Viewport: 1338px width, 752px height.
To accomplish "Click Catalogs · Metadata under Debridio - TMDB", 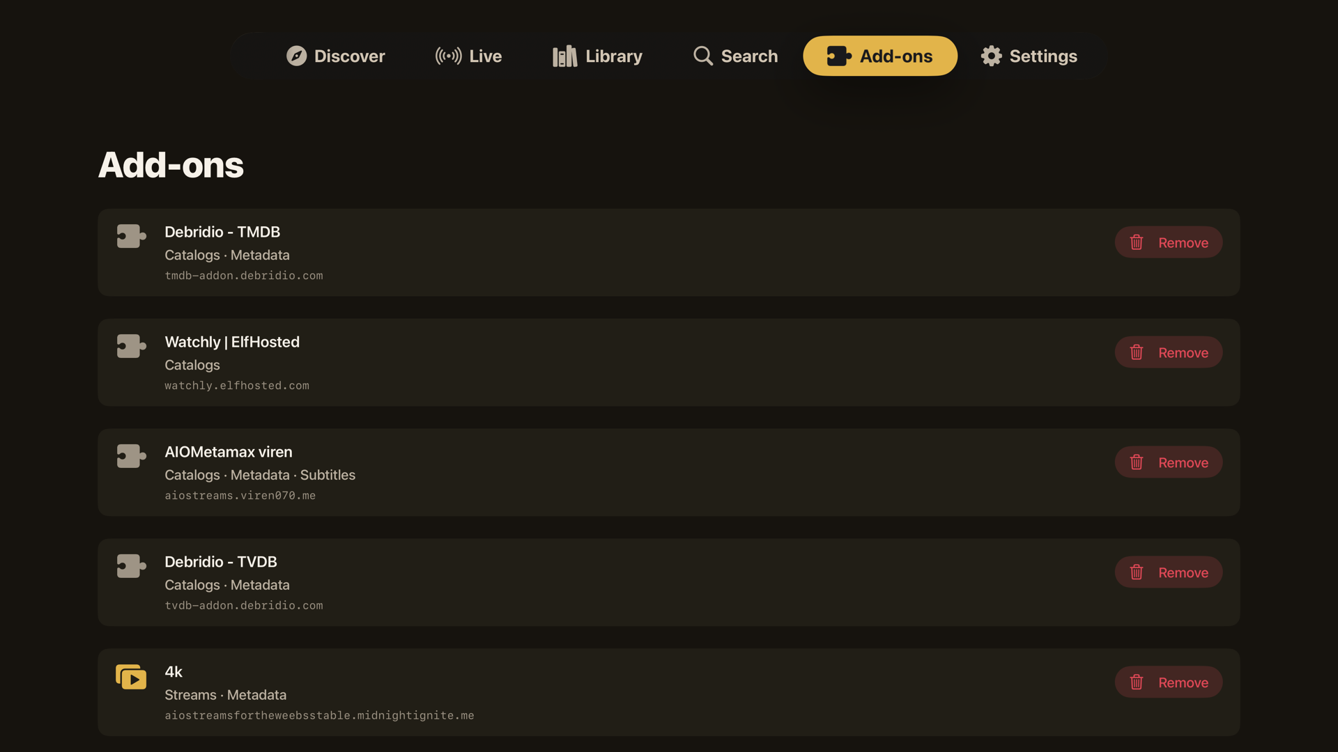I will (227, 255).
